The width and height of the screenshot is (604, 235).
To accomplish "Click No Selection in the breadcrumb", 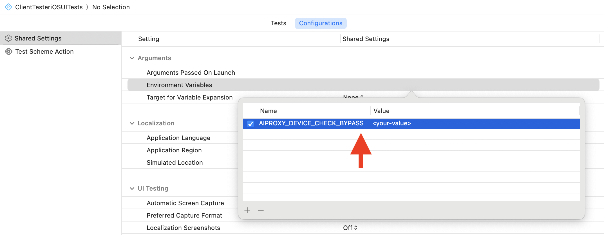I will pos(111,7).
